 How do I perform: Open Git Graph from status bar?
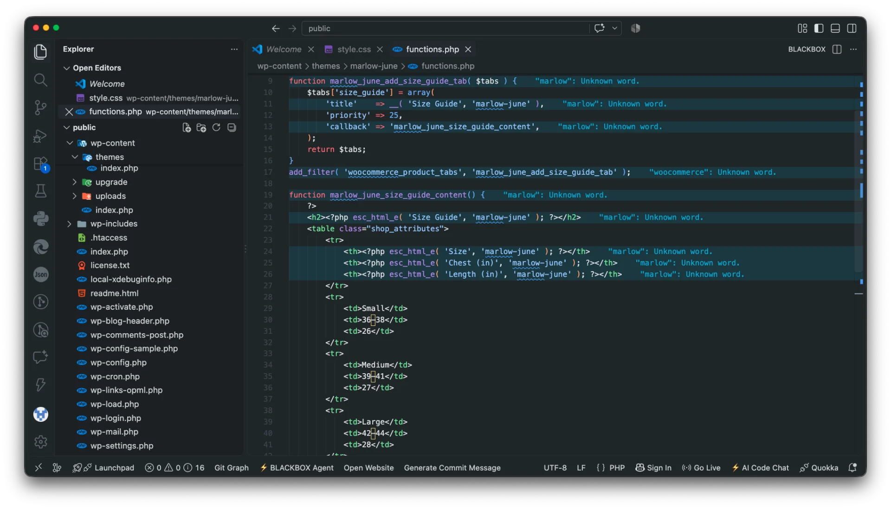click(x=231, y=468)
